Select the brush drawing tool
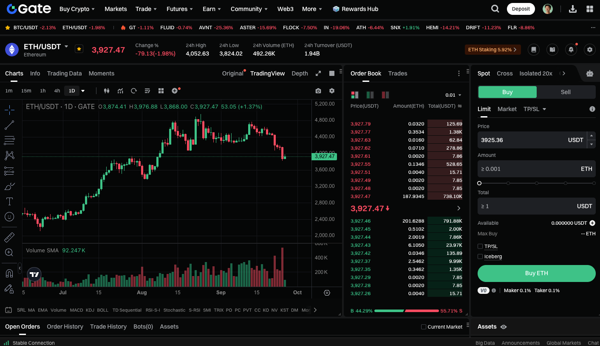Screen dimensions: 600x346 tap(9, 186)
